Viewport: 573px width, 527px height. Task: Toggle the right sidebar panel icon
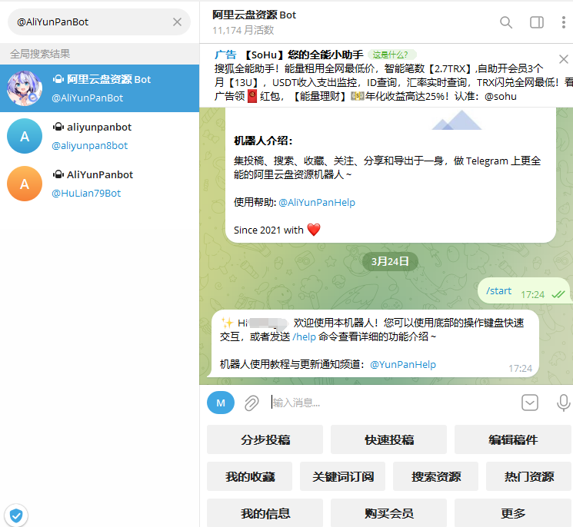(537, 22)
